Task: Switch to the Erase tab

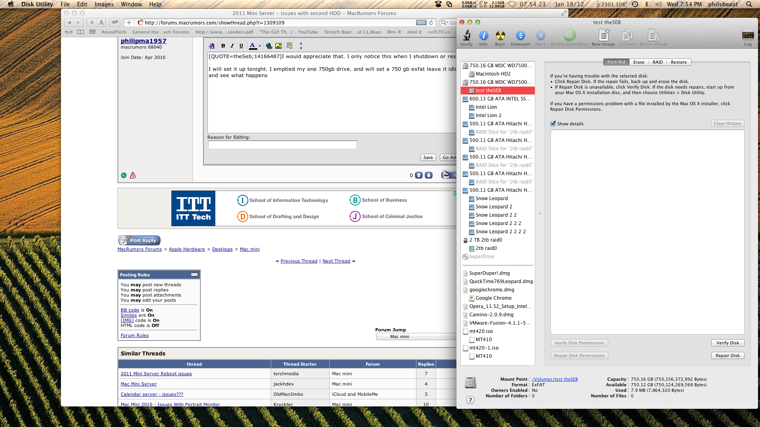Action: tap(638, 62)
